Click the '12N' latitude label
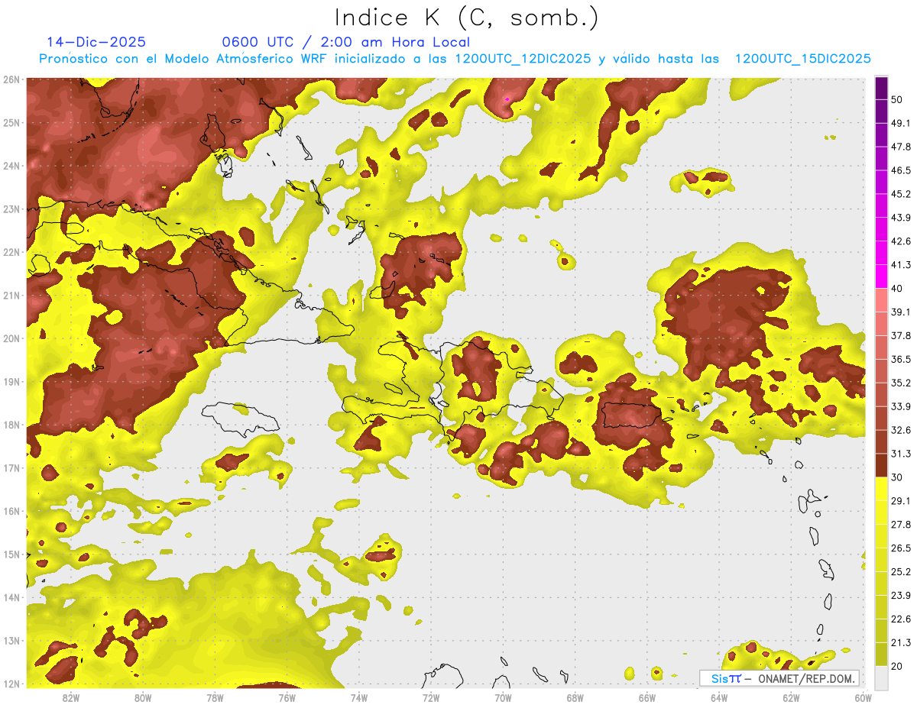 [11, 684]
